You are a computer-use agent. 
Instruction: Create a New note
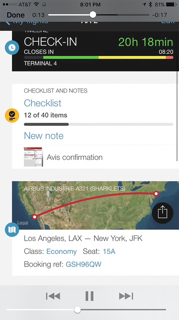pyautogui.click(x=44, y=136)
